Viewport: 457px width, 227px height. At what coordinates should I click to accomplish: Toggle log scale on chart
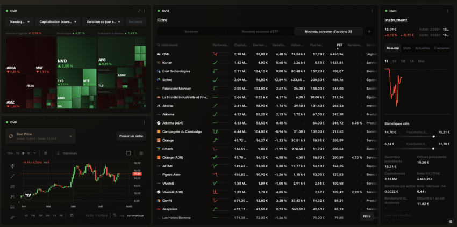pos(122,215)
